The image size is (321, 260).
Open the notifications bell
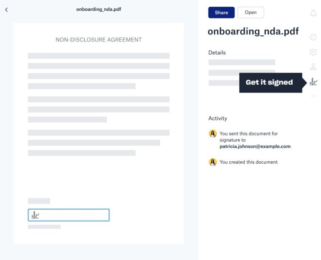pyautogui.click(x=313, y=13)
